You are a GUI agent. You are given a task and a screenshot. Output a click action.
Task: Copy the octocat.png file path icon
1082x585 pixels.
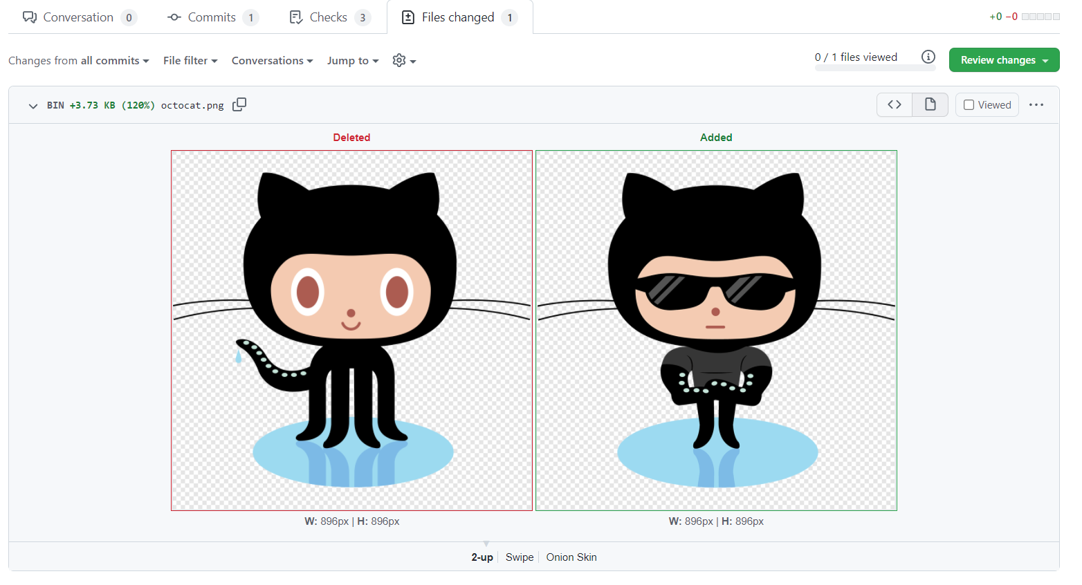pyautogui.click(x=239, y=104)
